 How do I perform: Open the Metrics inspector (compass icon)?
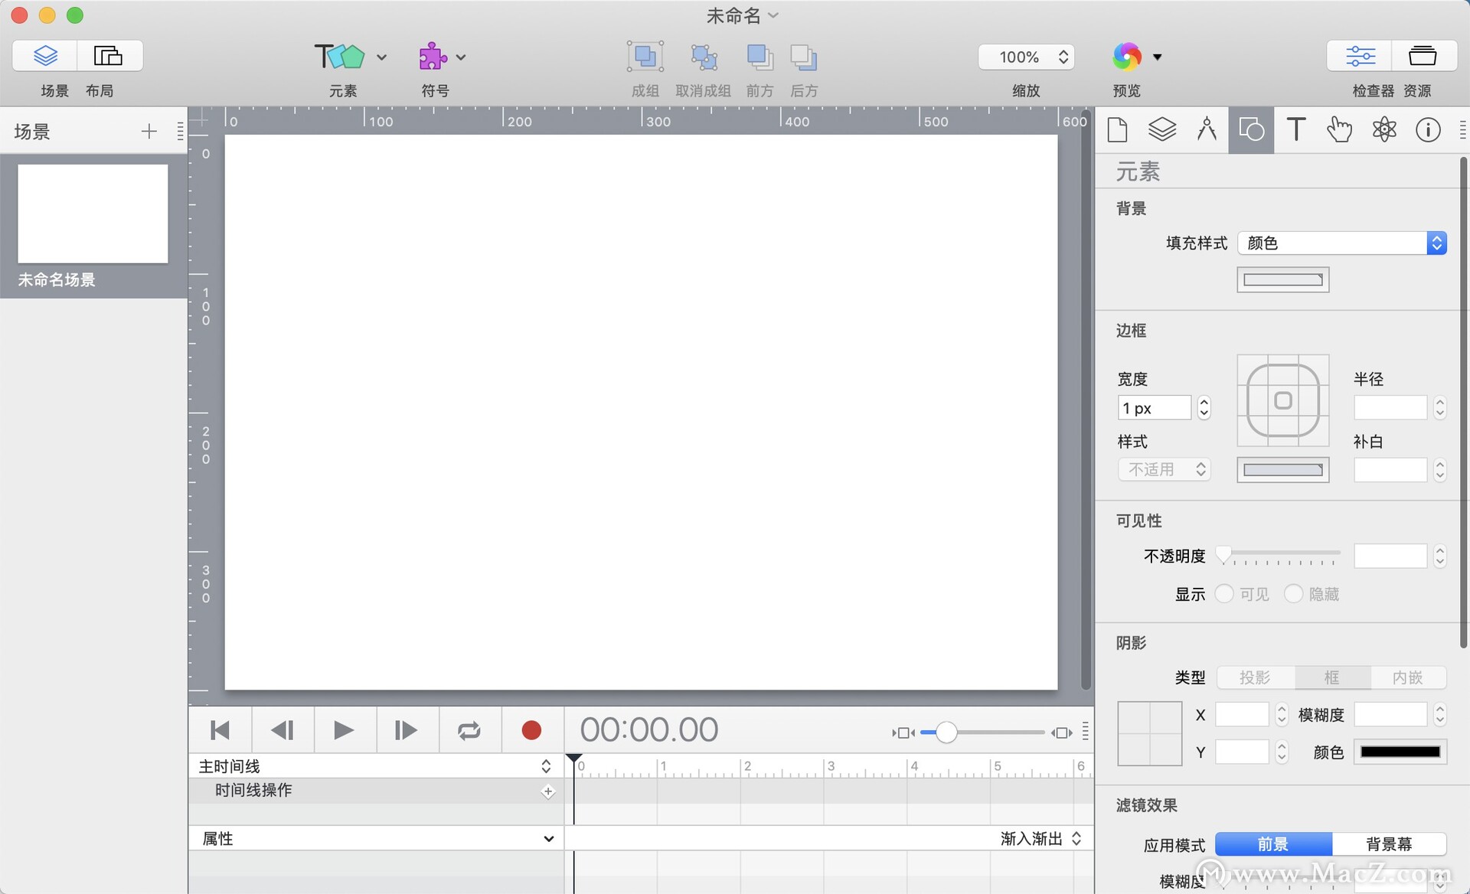1206,129
